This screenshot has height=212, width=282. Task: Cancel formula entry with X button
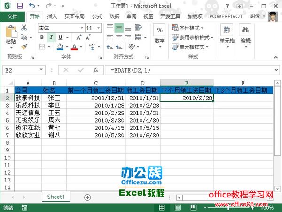click(66, 70)
